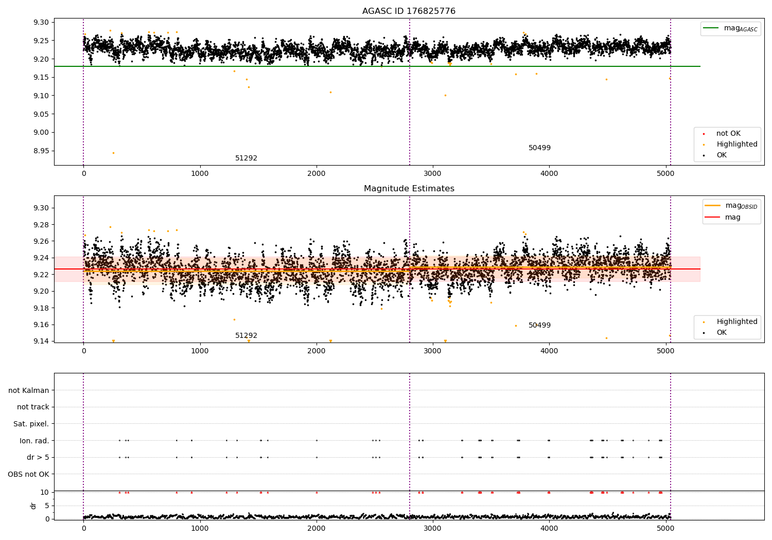Click dr axis tick label 10
Image resolution: width=772 pixels, height=540 pixels.
click(x=45, y=492)
